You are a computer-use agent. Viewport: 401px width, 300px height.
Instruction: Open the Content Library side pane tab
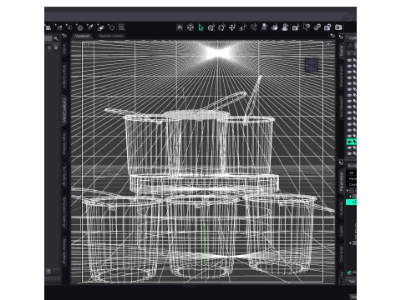64,110
